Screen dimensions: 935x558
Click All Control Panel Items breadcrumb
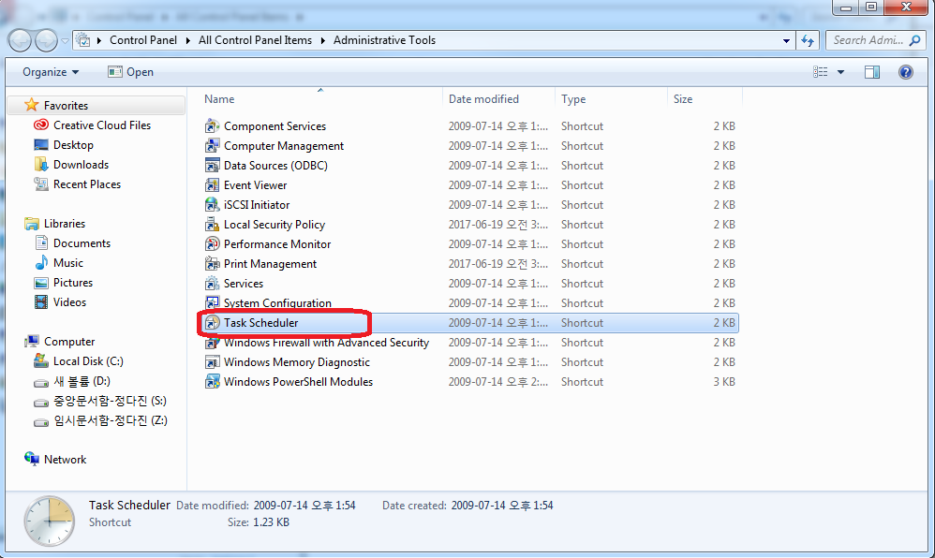tap(255, 40)
